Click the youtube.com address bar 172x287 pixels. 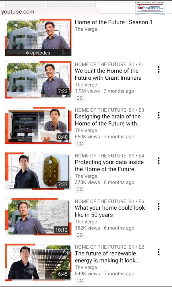click(x=50, y=12)
